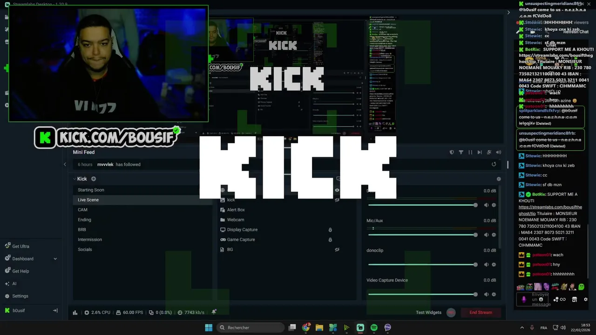
Task: Open Spotify from the taskbar
Action: pyautogui.click(x=374, y=328)
